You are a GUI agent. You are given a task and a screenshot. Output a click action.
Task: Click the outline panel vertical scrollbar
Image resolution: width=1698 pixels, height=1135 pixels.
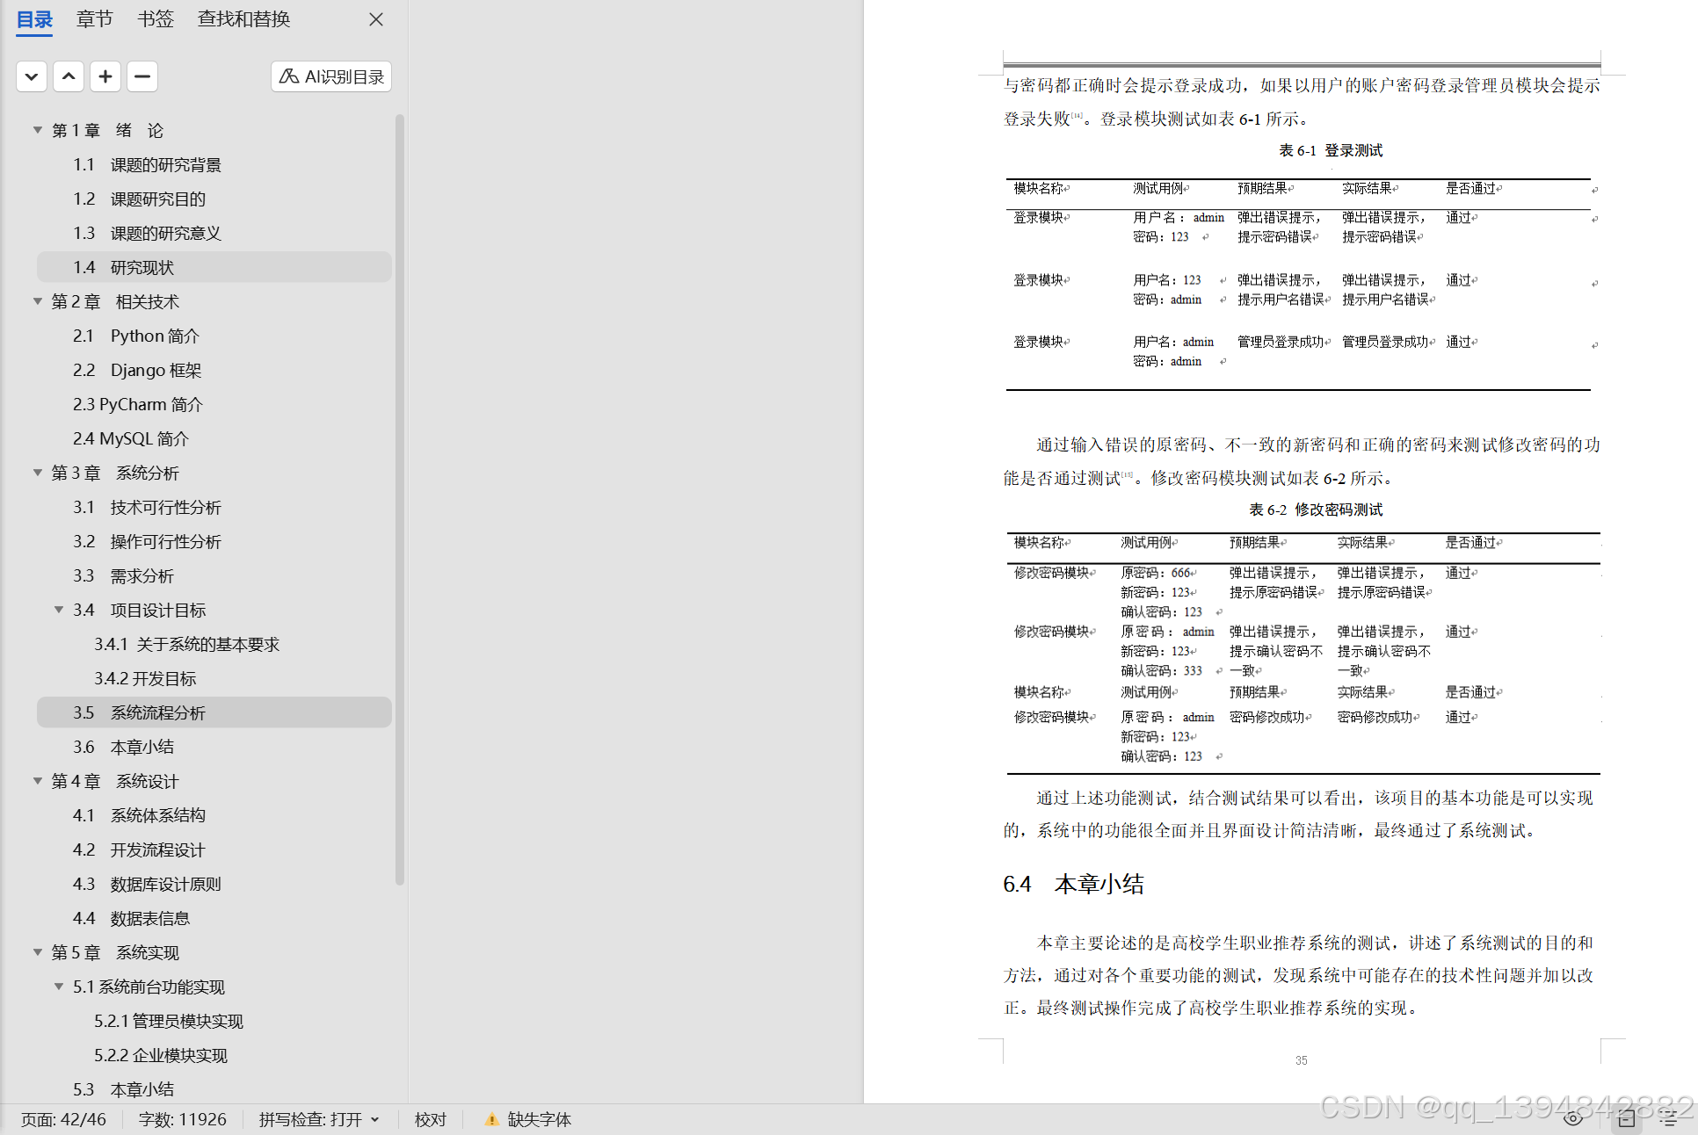[400, 501]
